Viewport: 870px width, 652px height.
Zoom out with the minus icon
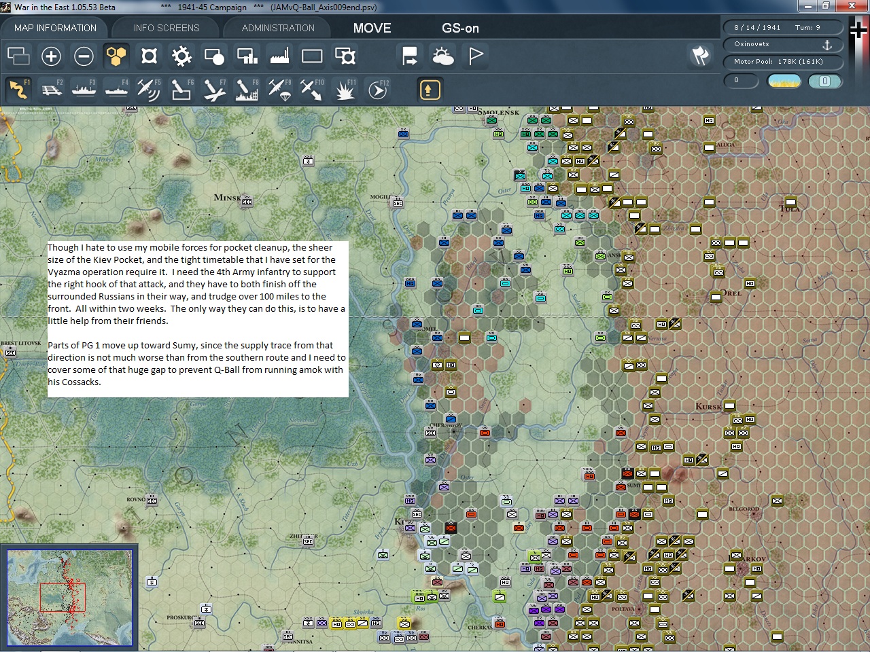[x=84, y=56]
